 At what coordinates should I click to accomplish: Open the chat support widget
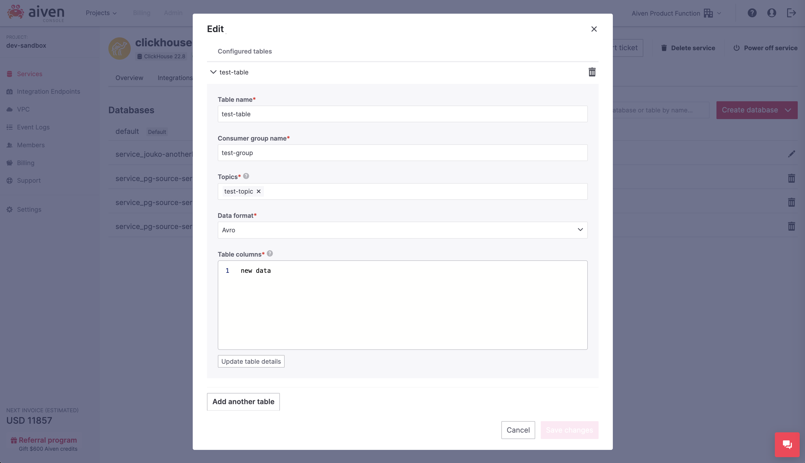click(787, 445)
